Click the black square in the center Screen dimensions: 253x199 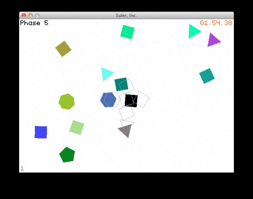point(131,101)
